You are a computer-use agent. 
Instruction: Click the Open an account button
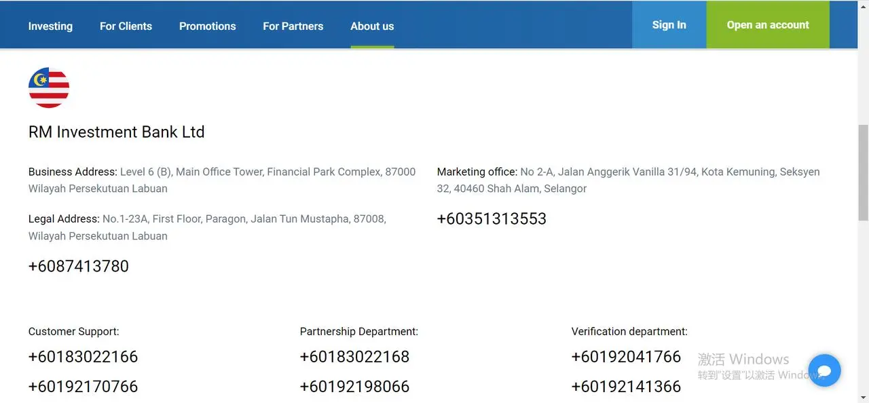tap(768, 24)
